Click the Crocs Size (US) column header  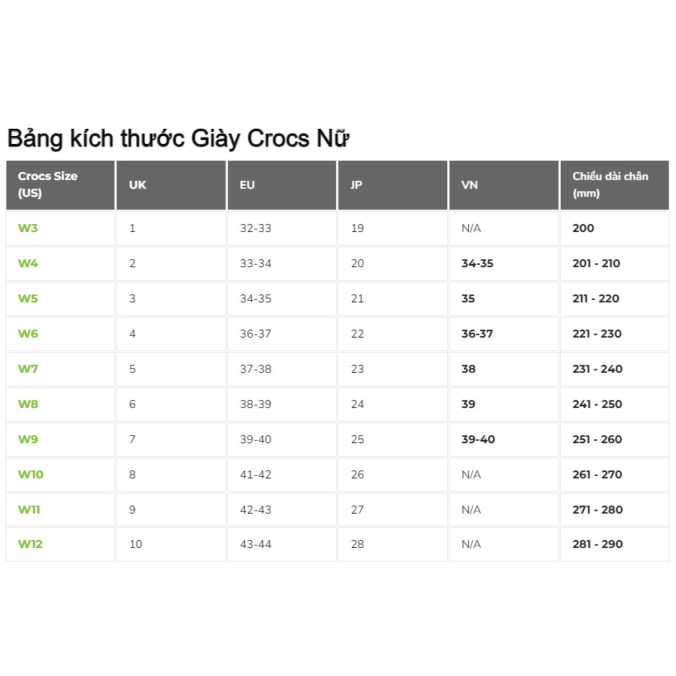coord(47,184)
